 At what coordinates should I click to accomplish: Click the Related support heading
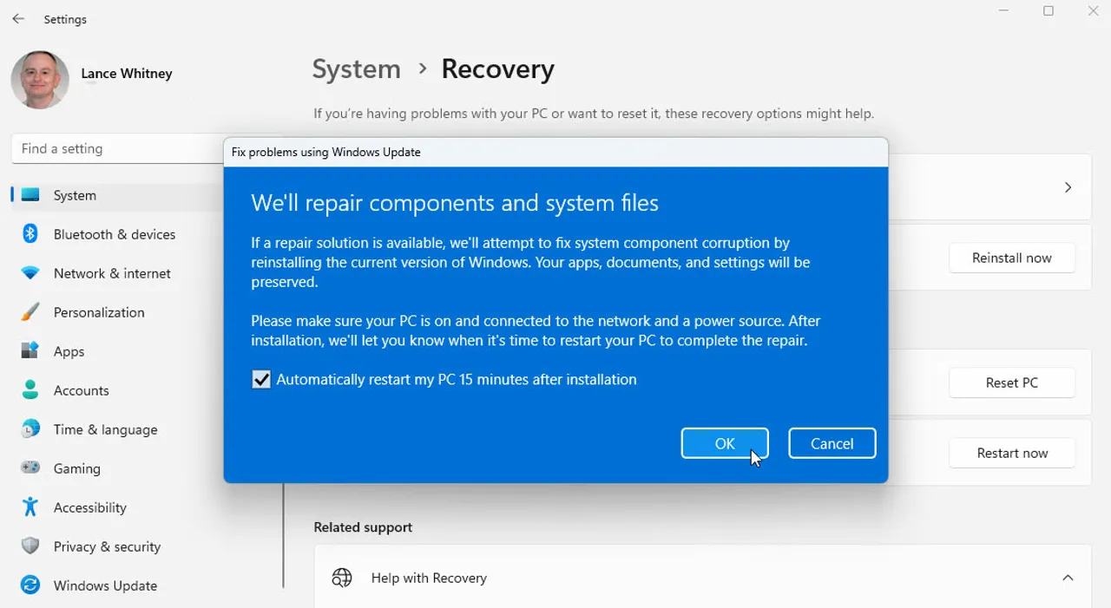(363, 527)
